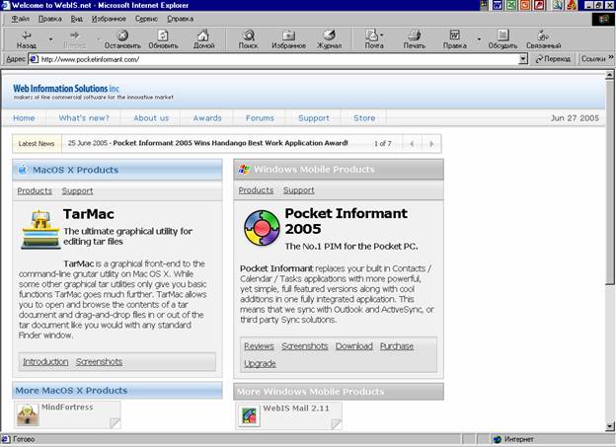Open the Почта mail toolbar icon
Screen dimensions: 616x447
coord(373,39)
